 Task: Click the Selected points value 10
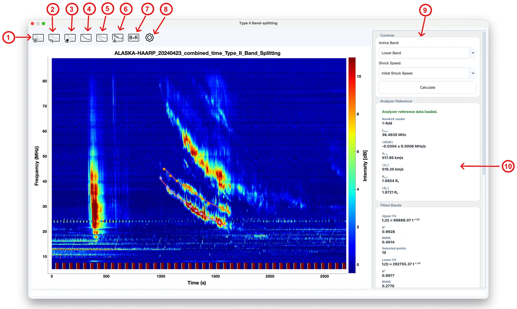pos(384,252)
